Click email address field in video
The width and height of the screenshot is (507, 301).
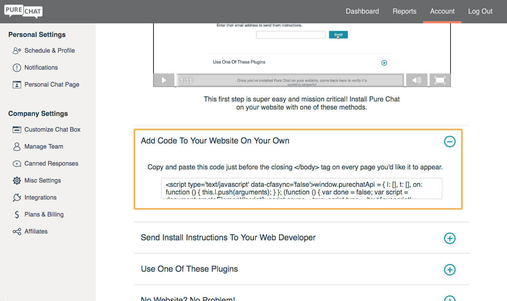(x=291, y=35)
